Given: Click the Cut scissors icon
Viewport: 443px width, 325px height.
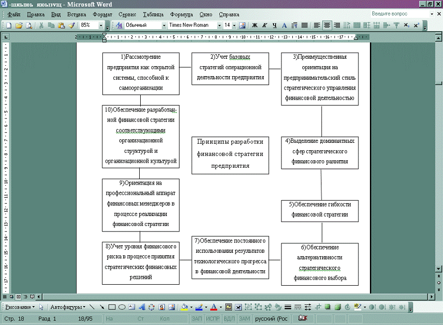Looking at the screenshot, I should (42, 25).
